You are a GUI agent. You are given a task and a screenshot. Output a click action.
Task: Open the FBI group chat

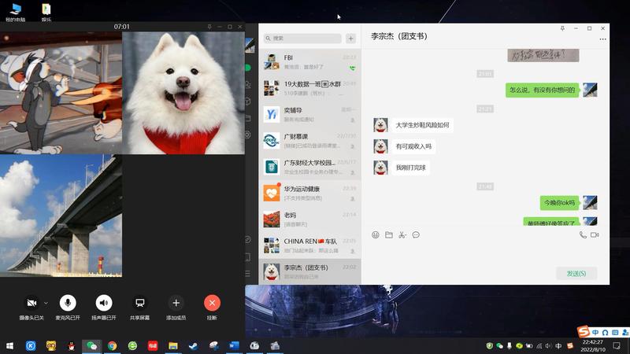click(x=309, y=62)
